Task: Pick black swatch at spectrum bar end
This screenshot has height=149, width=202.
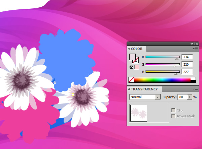Action: pos(193,81)
